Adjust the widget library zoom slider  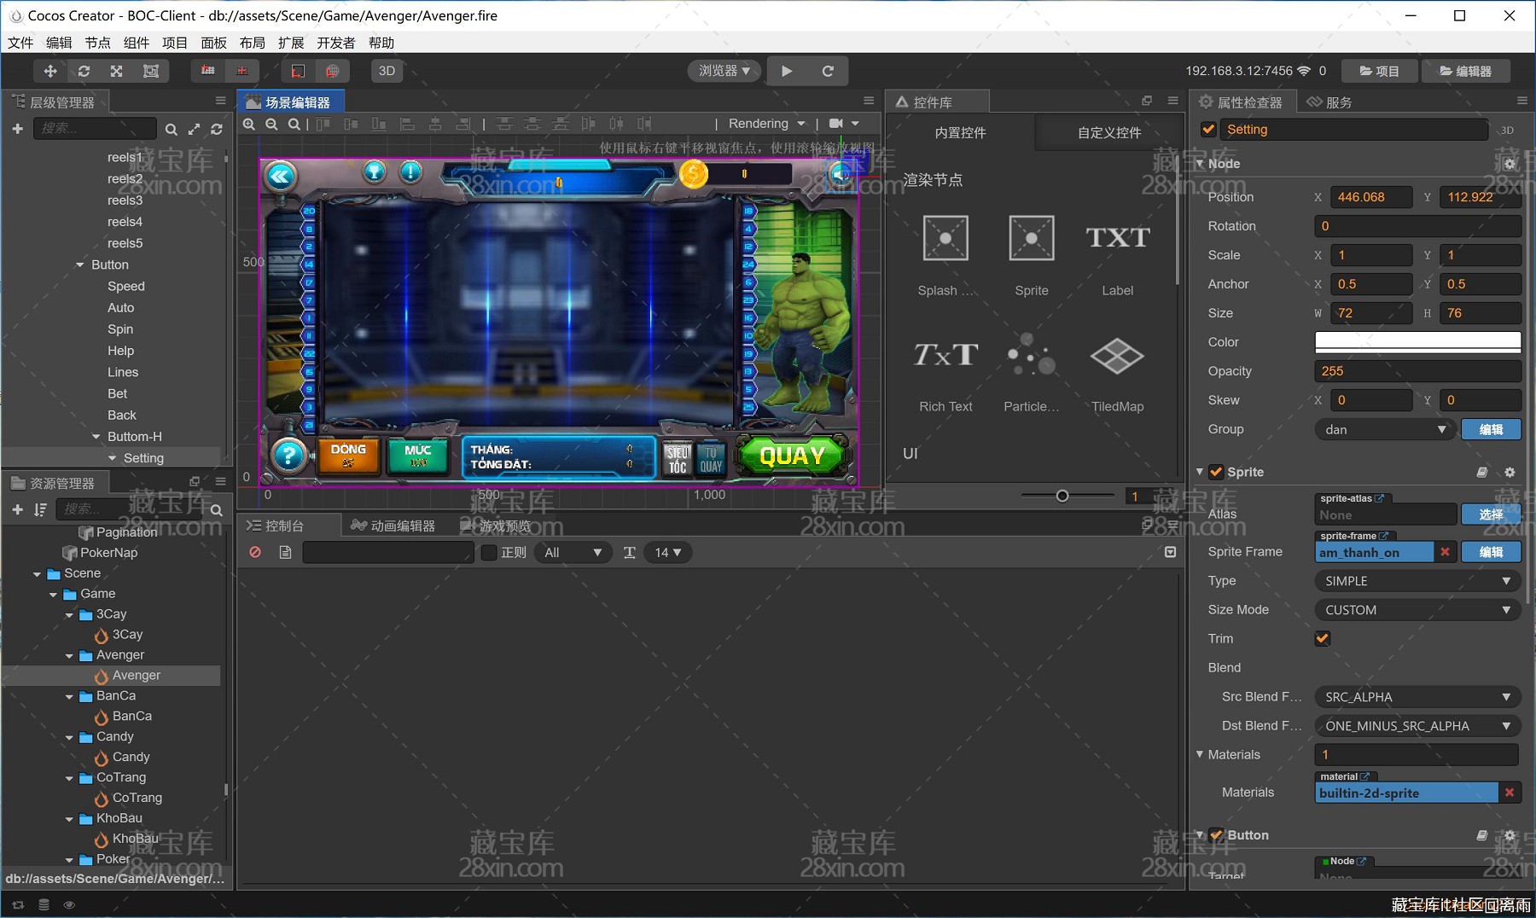(x=1062, y=496)
